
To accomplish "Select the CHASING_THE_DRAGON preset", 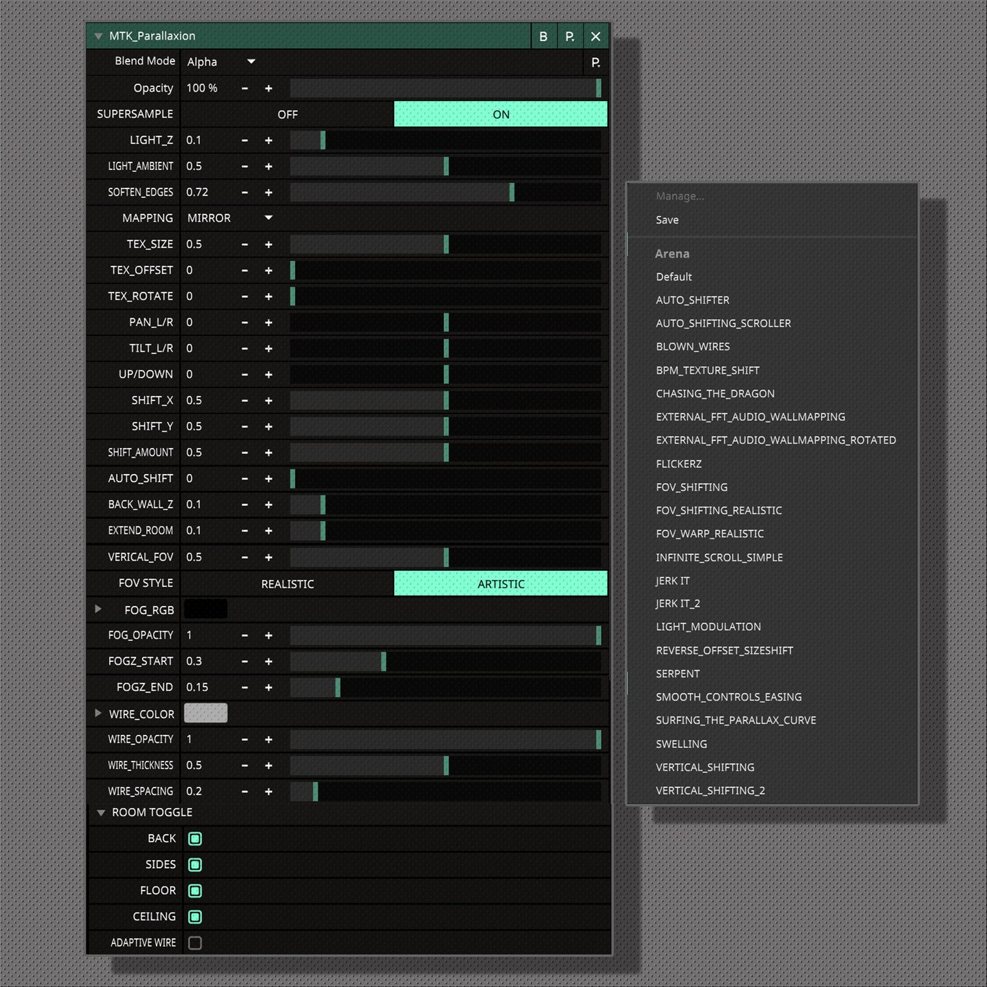I will click(x=715, y=393).
